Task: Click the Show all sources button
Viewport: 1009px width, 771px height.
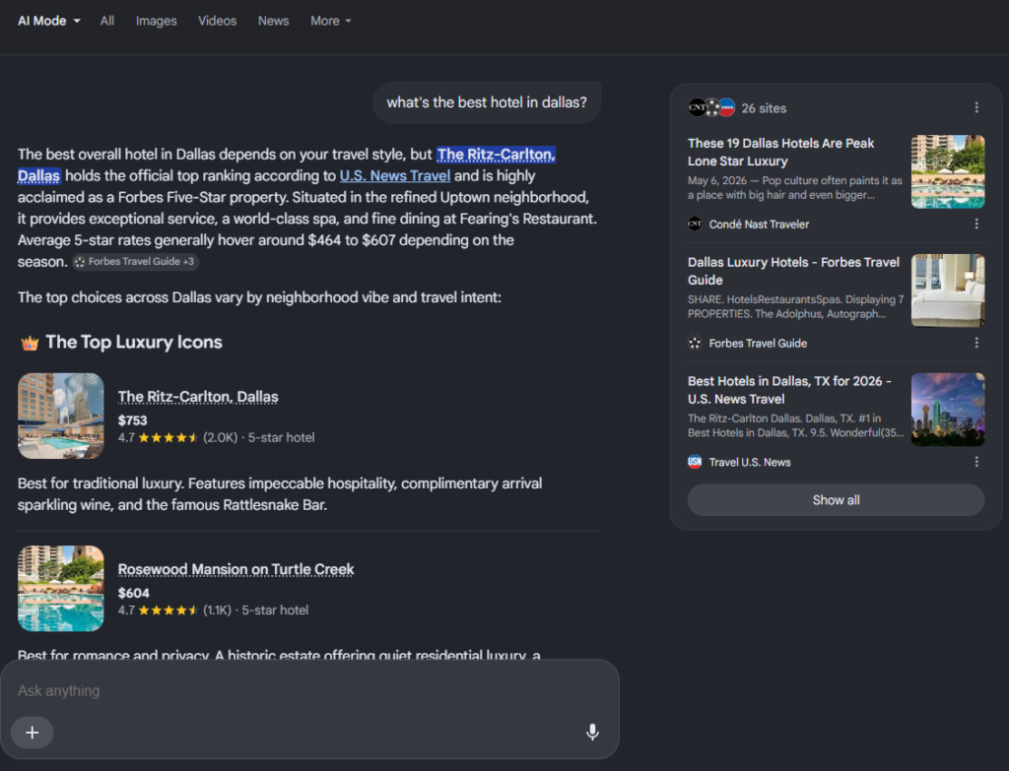Action: click(x=836, y=500)
